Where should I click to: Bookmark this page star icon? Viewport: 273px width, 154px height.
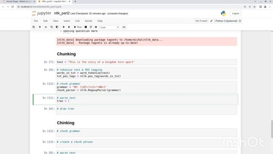pos(255,7)
